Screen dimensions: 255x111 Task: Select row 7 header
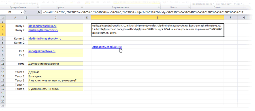click(3, 47)
